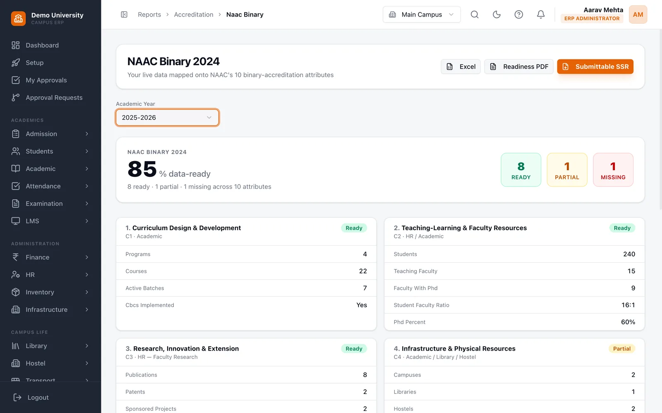This screenshot has width=662, height=413.
Task: Expand the Hostel submenu chevron
Action: tap(87, 363)
